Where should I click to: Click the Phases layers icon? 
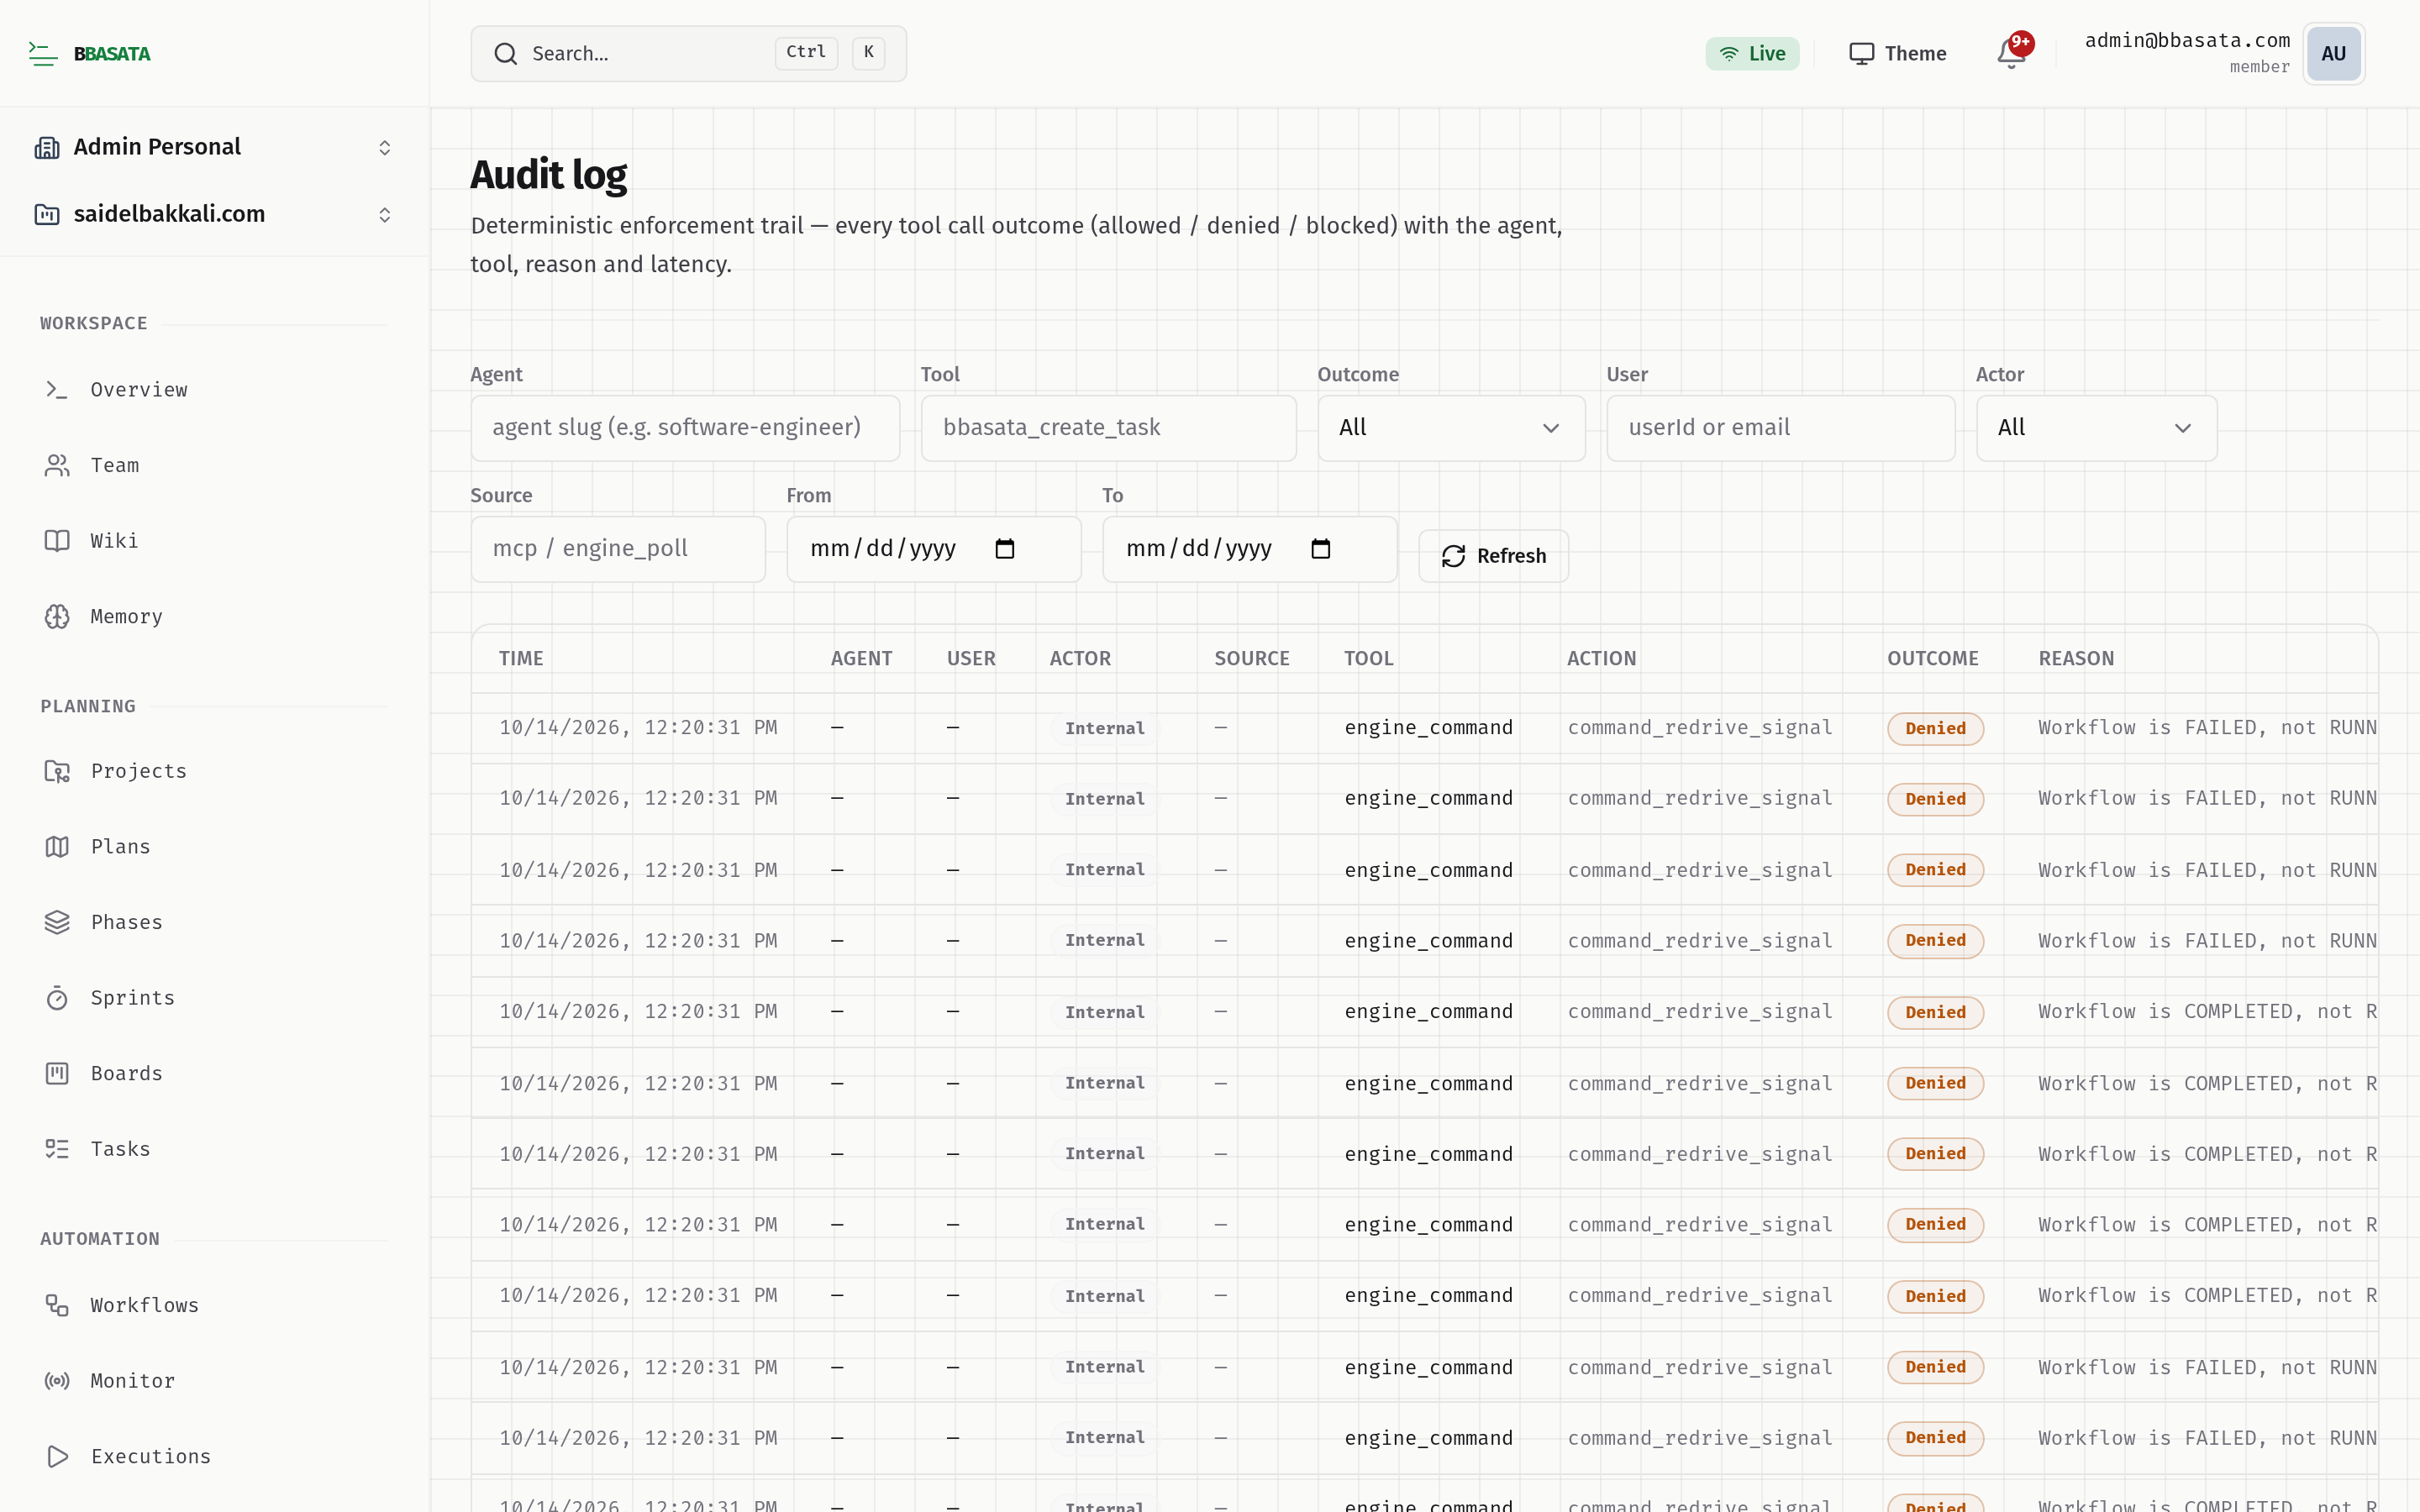point(57,922)
